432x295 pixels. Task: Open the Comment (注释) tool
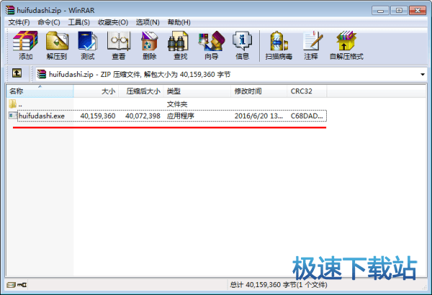312,41
